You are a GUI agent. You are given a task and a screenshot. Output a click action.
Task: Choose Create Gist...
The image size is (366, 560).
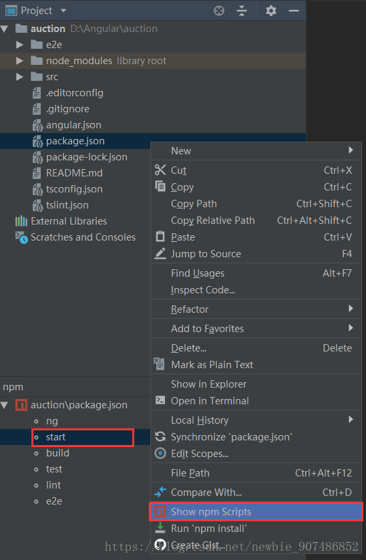tap(256, 545)
